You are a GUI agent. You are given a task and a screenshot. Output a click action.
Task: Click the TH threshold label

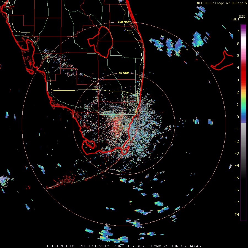pyautogui.click(x=237, y=214)
